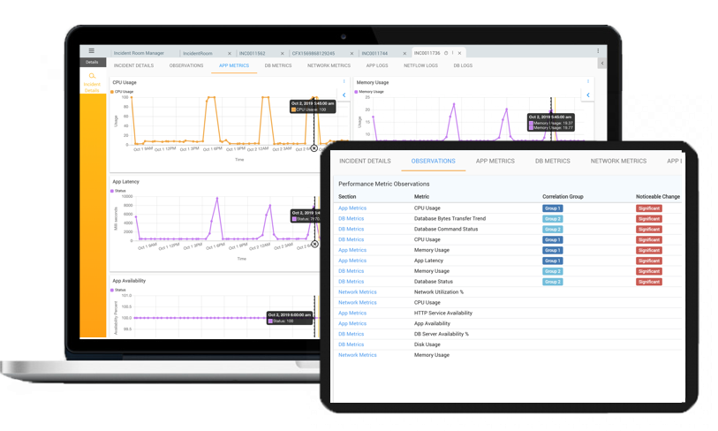The height and width of the screenshot is (431, 718).
Task: Click the Section column header
Action: (347, 196)
